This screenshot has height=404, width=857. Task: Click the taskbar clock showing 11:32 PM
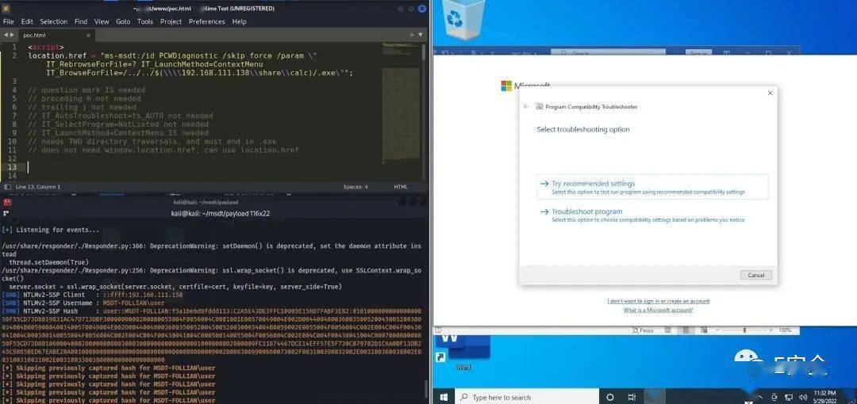click(824, 396)
